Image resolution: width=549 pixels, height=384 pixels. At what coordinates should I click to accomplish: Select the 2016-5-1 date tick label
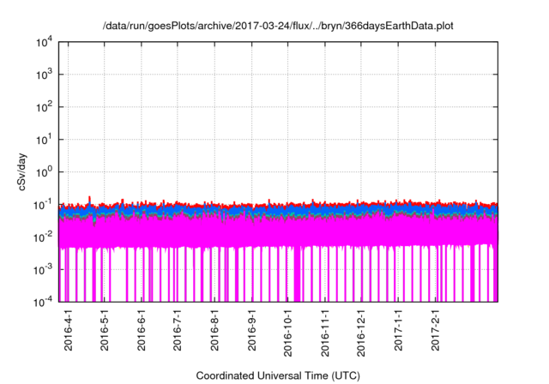[x=105, y=329]
